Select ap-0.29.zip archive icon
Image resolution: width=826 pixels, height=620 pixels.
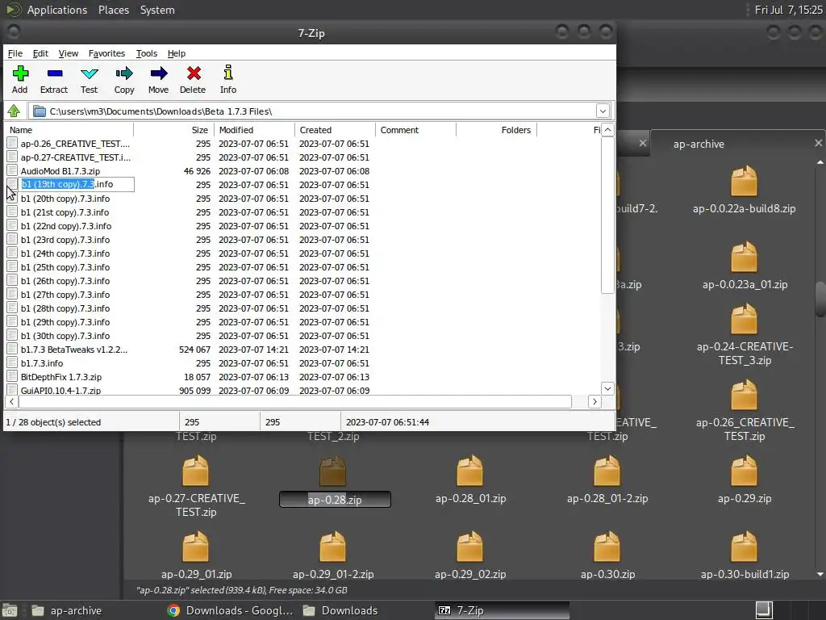744,471
